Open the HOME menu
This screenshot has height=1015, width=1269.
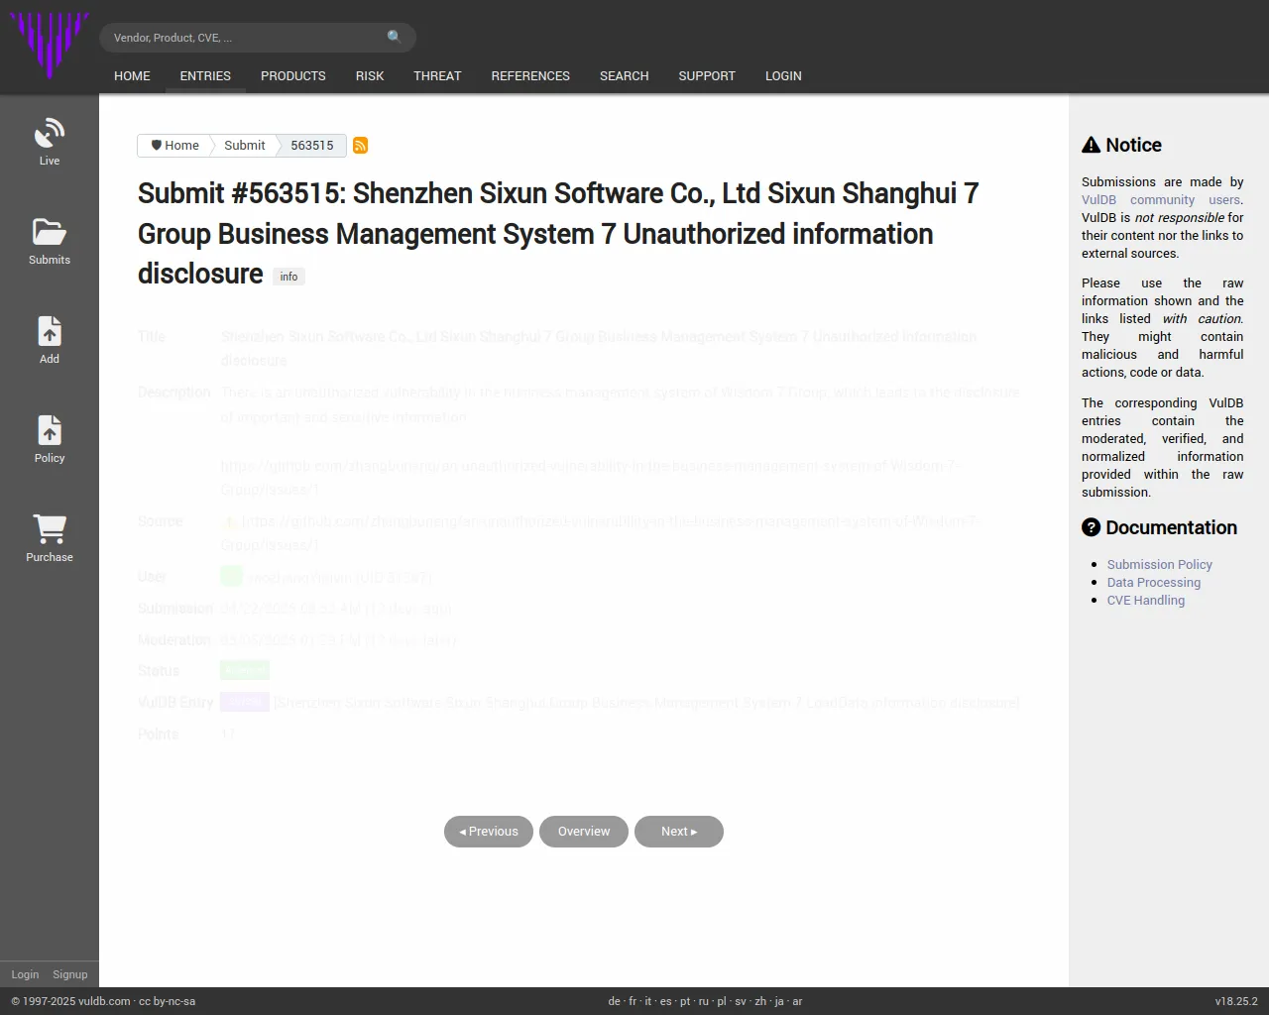click(132, 76)
